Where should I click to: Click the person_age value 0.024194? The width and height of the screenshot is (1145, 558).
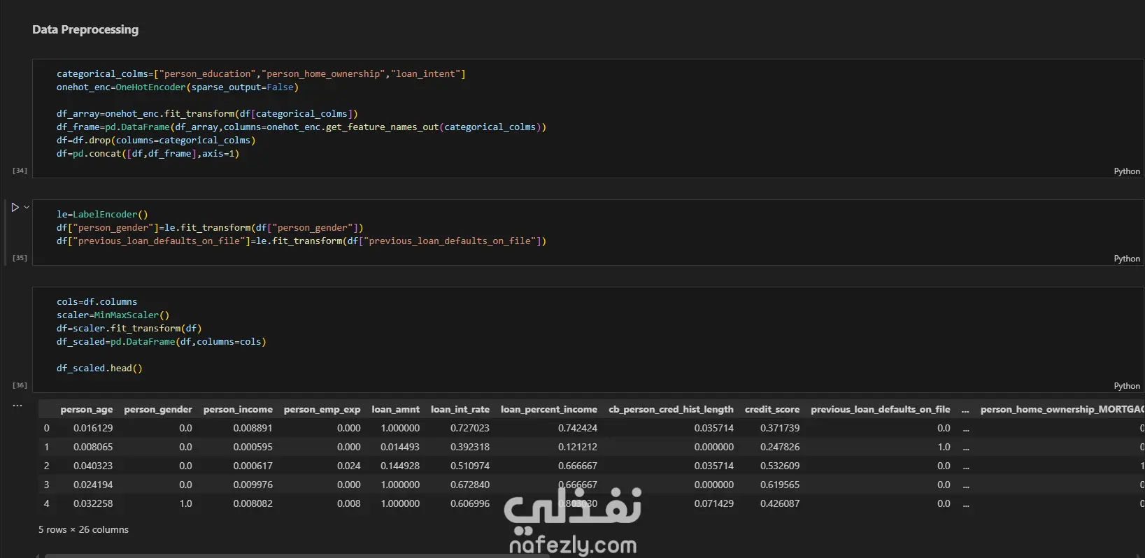click(x=93, y=485)
